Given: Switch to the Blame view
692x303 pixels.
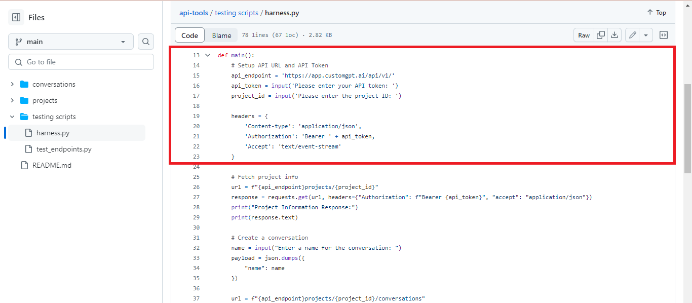Looking at the screenshot, I should [221, 35].
